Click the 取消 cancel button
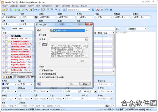This screenshot has height=112, width=158. [85, 84]
